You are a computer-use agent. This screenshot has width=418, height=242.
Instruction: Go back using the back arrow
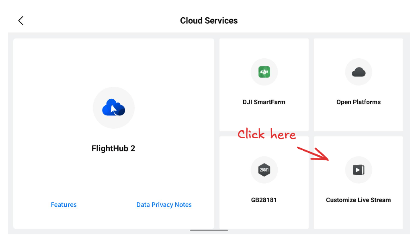[x=21, y=21]
